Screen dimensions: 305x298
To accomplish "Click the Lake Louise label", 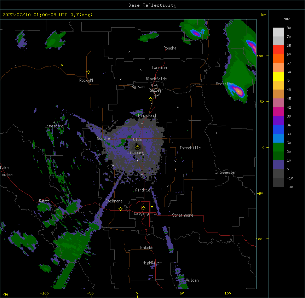I will coord(6,171).
